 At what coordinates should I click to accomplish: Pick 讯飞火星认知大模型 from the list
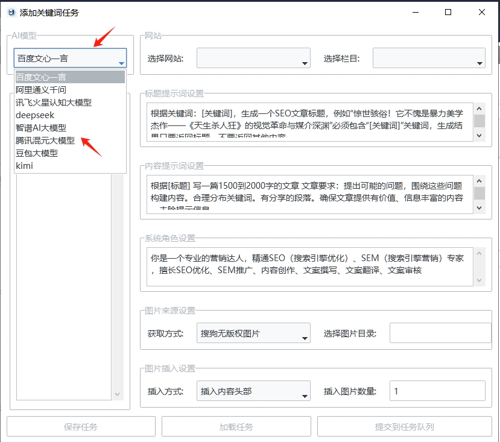tap(70, 103)
